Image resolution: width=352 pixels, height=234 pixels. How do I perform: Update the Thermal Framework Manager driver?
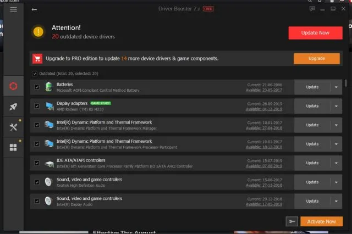pyautogui.click(x=312, y=125)
